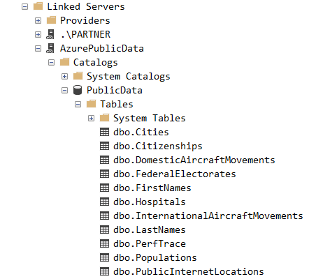The width and height of the screenshot is (309, 279).
Task: Click the dbo.PerfTrace table icon
Action: click(104, 243)
